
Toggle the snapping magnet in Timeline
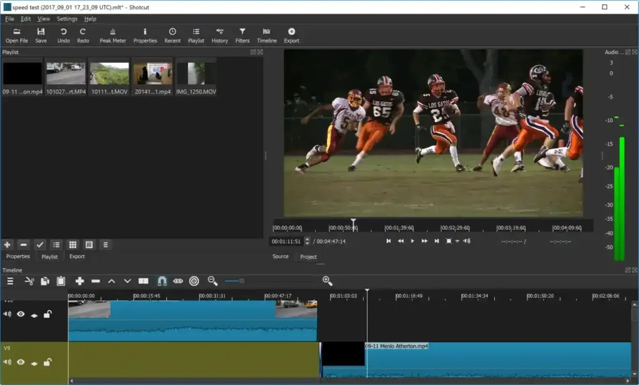(162, 281)
